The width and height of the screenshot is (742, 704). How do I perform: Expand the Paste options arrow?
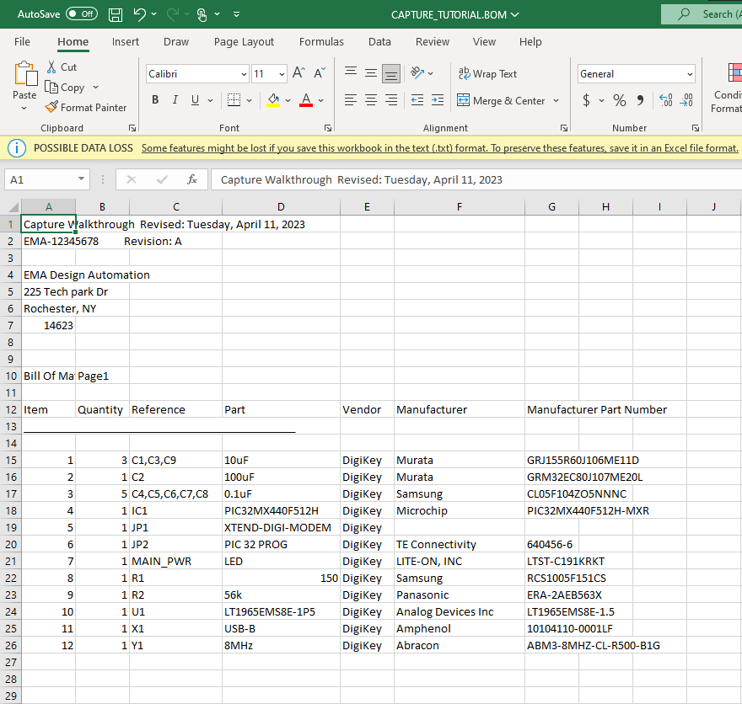tap(24, 108)
